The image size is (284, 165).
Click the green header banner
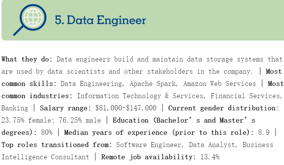tap(143, 20)
